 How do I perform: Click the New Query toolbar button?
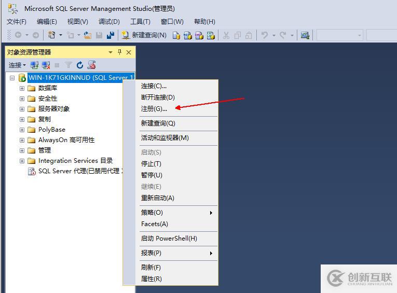(x=144, y=35)
